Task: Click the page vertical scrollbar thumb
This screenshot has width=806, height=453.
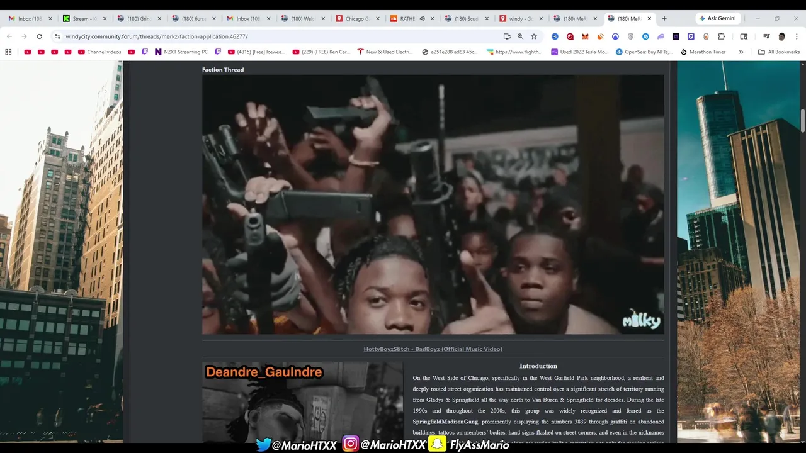Action: pos(803,121)
